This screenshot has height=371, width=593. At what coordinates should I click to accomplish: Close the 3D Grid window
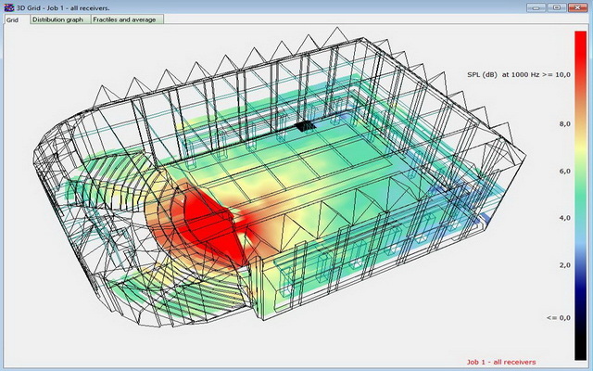pyautogui.click(x=578, y=6)
